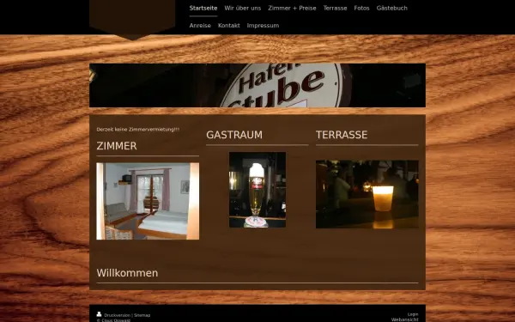Open the Gästebuch page
The height and width of the screenshot is (322, 515).
392,9
